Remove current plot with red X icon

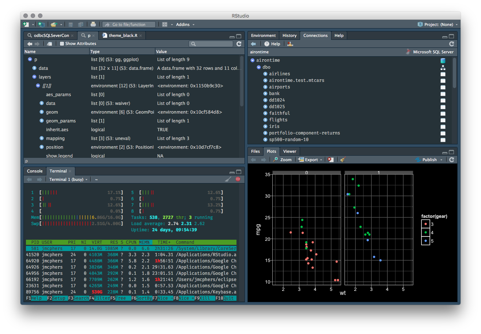(330, 160)
